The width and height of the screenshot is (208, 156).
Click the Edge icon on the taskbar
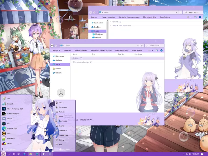(x=37, y=154)
